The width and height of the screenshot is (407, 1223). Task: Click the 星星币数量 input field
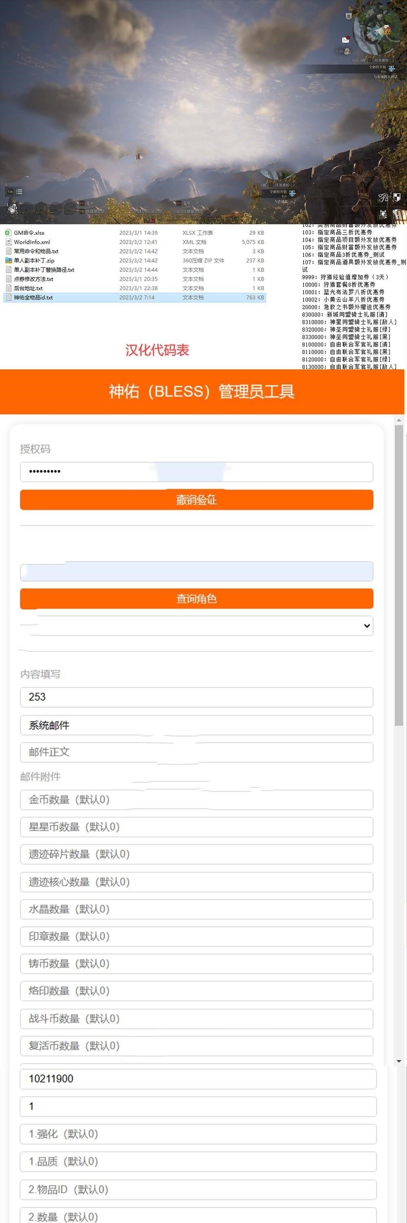tap(196, 827)
